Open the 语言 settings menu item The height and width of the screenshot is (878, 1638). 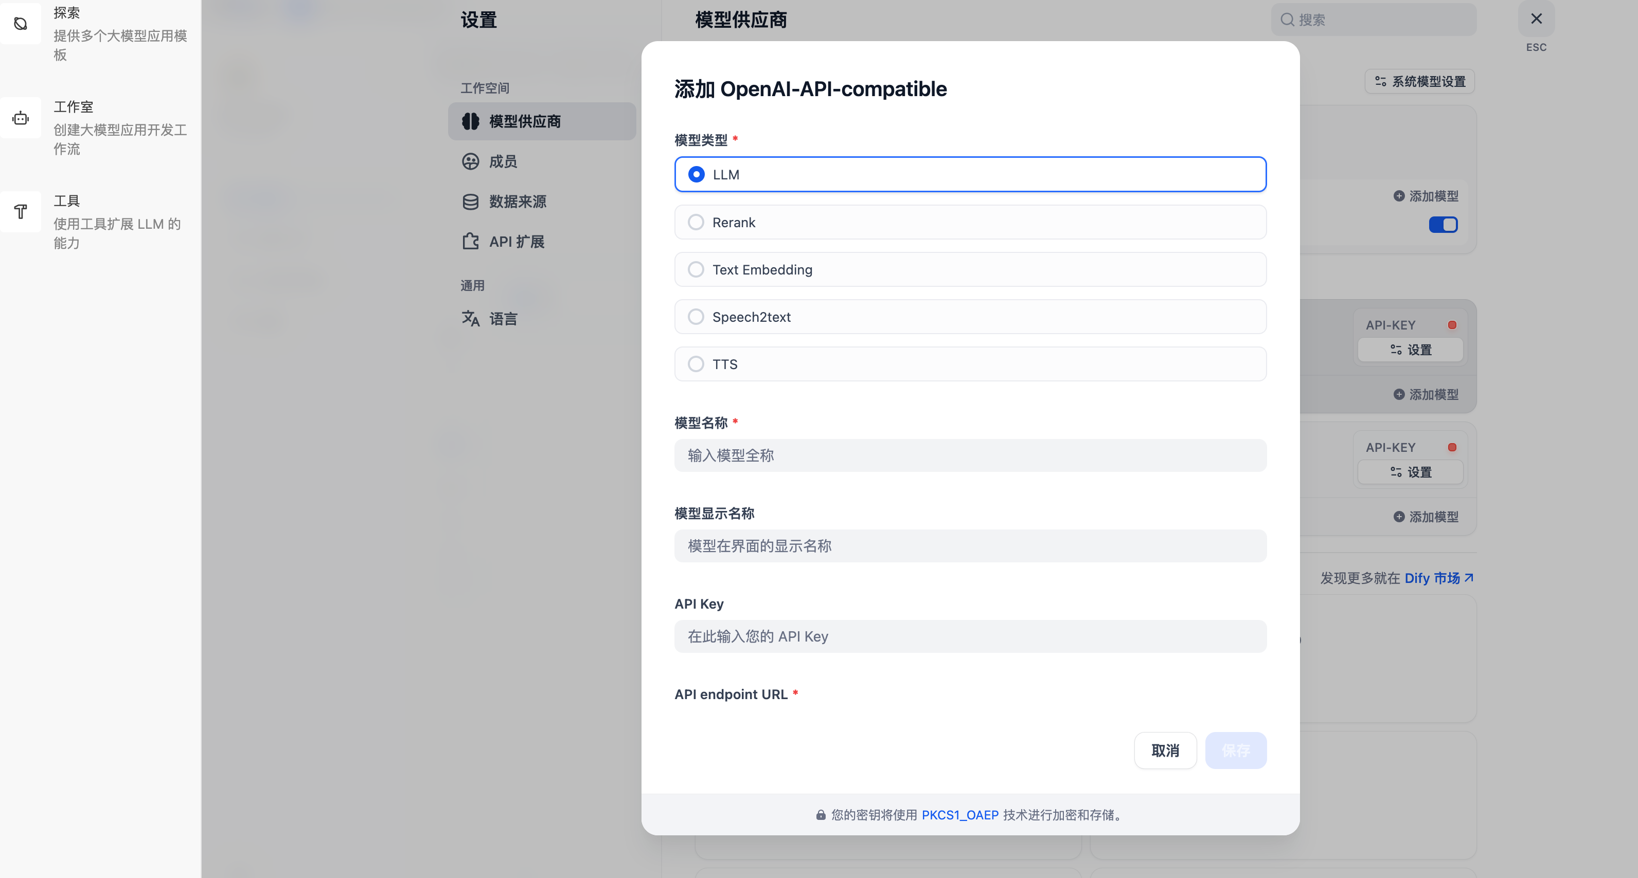click(502, 318)
